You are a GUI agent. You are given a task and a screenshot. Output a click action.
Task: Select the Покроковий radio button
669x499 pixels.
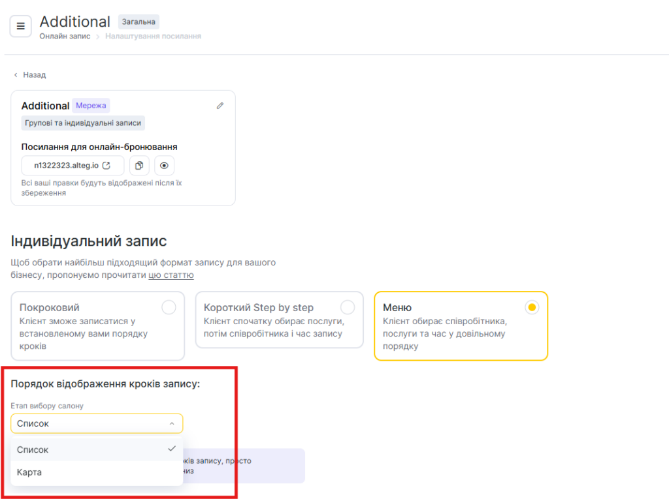point(169,307)
